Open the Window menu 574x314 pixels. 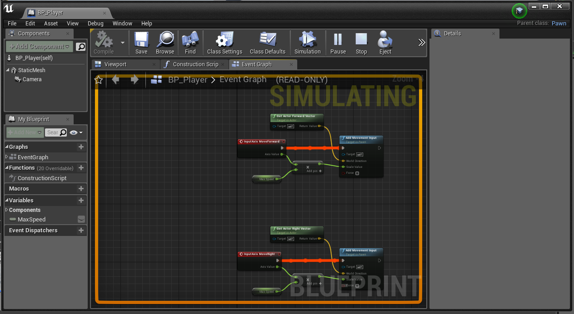tap(122, 23)
